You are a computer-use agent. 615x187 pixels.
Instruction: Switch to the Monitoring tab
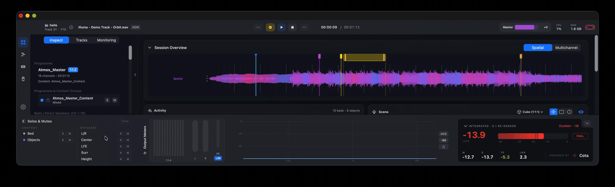(106, 40)
